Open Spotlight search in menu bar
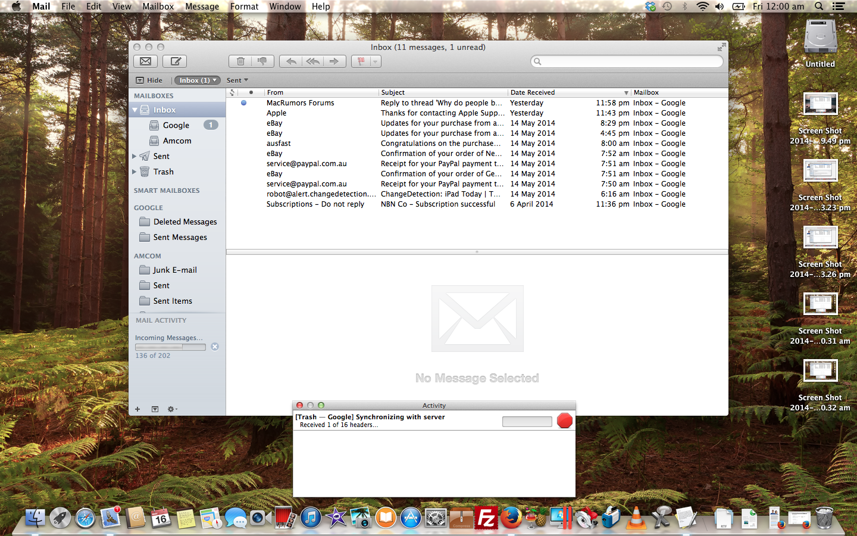The width and height of the screenshot is (857, 536). pyautogui.click(x=819, y=7)
